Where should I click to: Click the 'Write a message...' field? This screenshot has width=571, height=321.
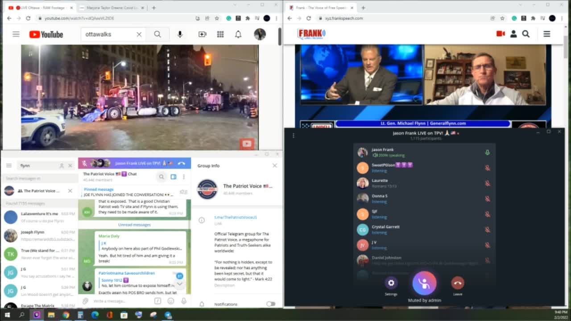(121, 301)
